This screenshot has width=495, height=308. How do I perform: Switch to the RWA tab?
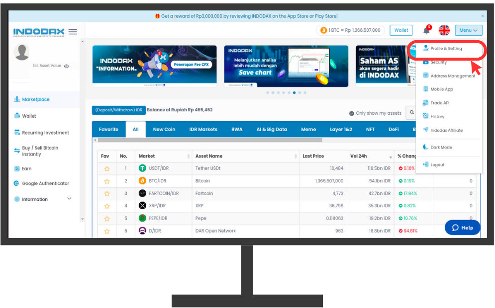(x=237, y=129)
